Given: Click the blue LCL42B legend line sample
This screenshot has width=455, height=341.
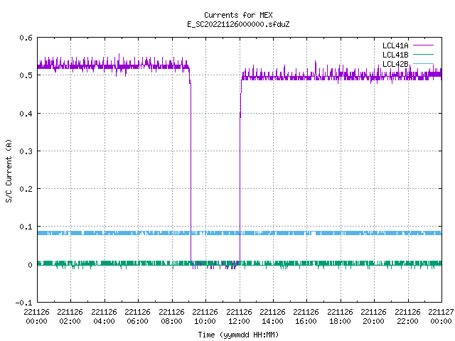Looking at the screenshot, I should click(x=423, y=63).
